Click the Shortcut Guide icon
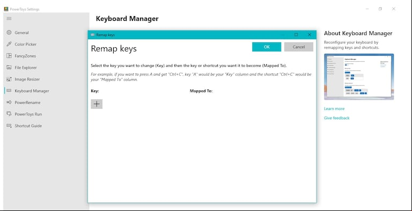Image resolution: width=412 pixels, height=211 pixels. click(9, 126)
